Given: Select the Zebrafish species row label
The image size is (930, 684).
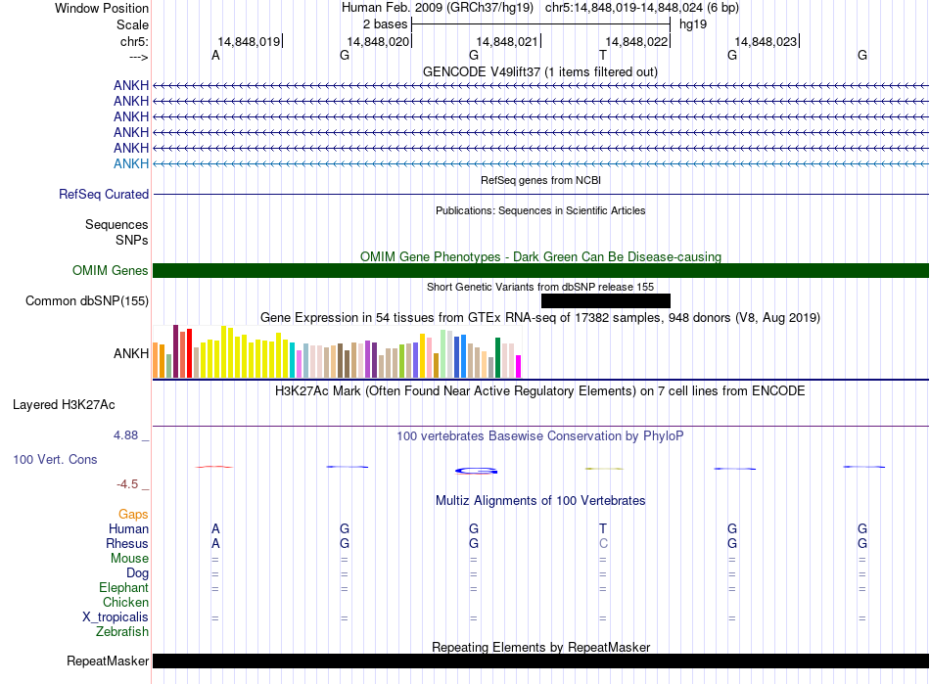Looking at the screenshot, I should [x=122, y=632].
